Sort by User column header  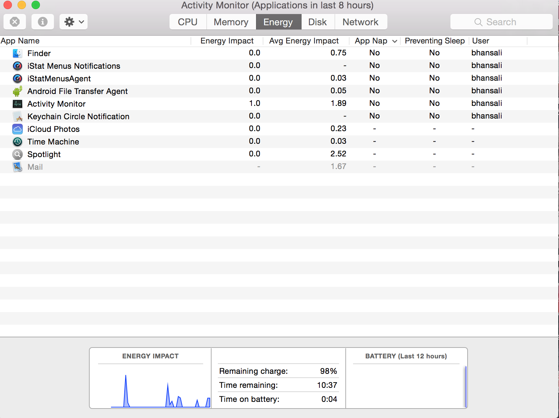pyautogui.click(x=498, y=41)
